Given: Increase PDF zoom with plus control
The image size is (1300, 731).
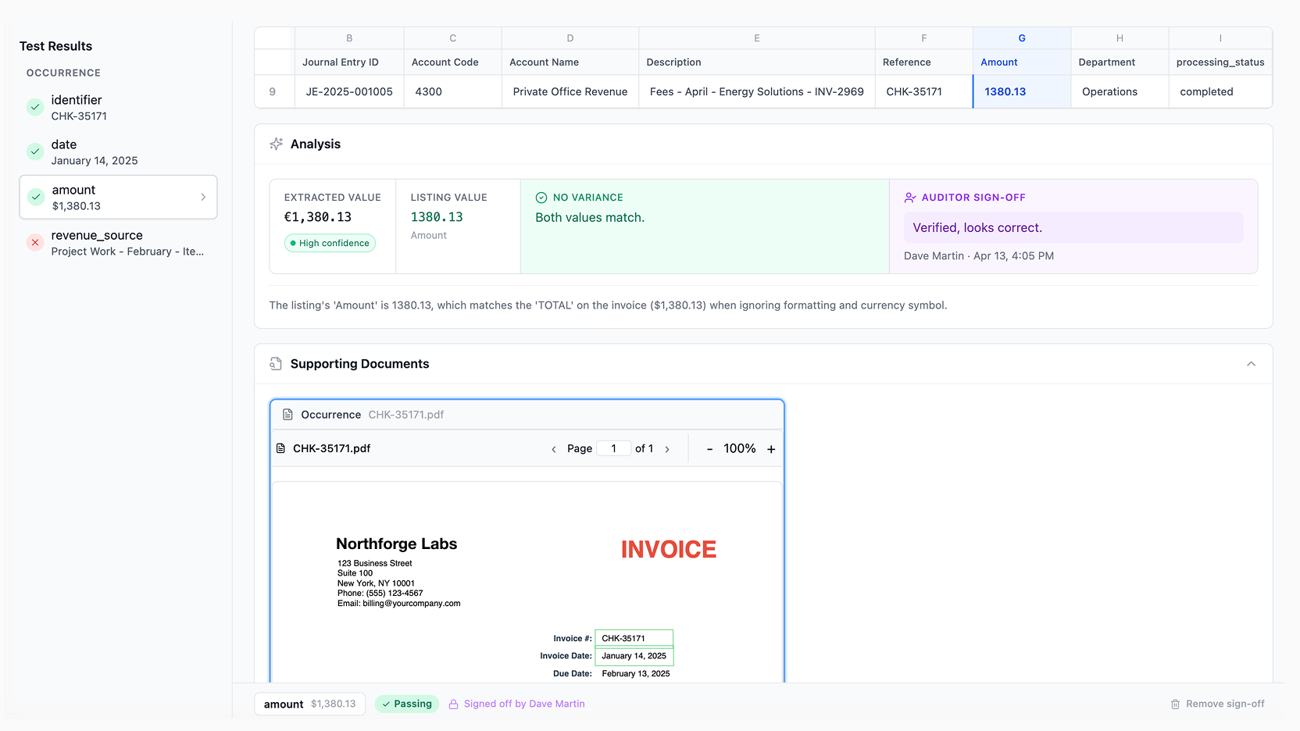Looking at the screenshot, I should [x=771, y=448].
